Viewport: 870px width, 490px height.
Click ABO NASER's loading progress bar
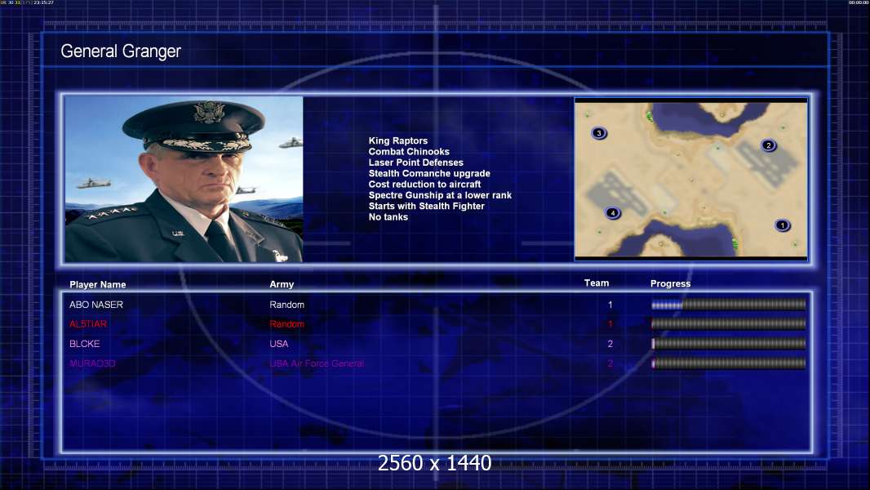(x=729, y=304)
